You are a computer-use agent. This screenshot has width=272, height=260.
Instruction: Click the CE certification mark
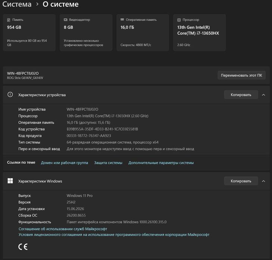point(23,247)
